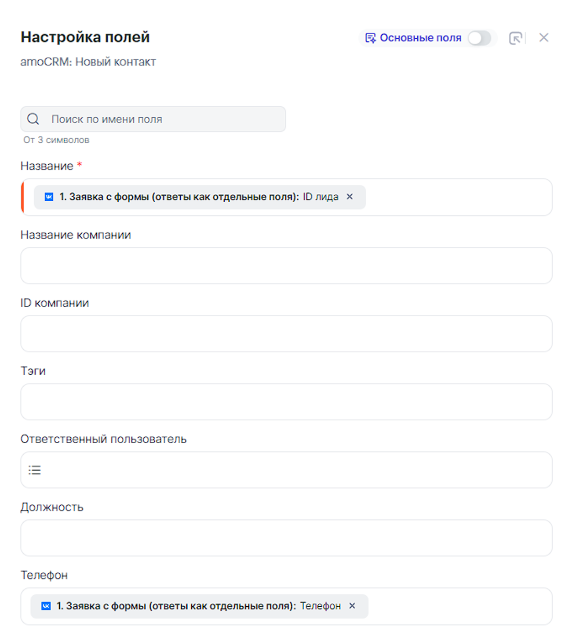This screenshot has height=630, width=576.
Task: Click into the 'Название компании' field
Action: pyautogui.click(x=286, y=266)
